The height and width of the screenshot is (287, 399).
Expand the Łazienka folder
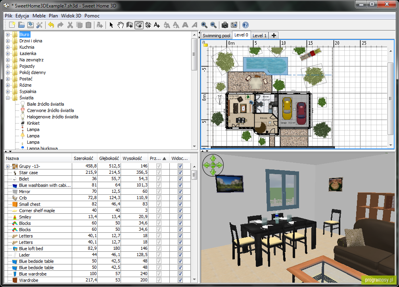(x=8, y=53)
